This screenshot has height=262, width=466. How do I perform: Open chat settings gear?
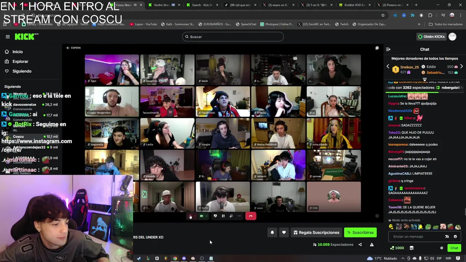point(442,248)
